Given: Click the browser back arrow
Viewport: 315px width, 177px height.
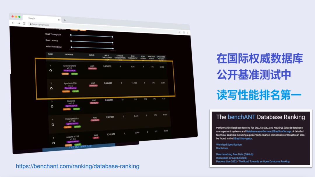Looking at the screenshot, I should 13,23.
